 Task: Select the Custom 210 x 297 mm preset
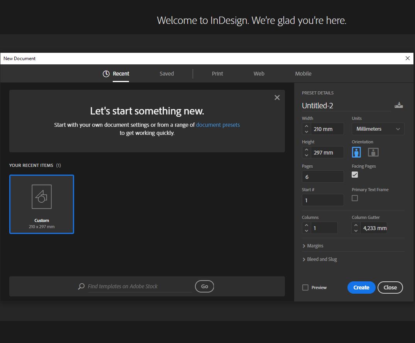[42, 204]
